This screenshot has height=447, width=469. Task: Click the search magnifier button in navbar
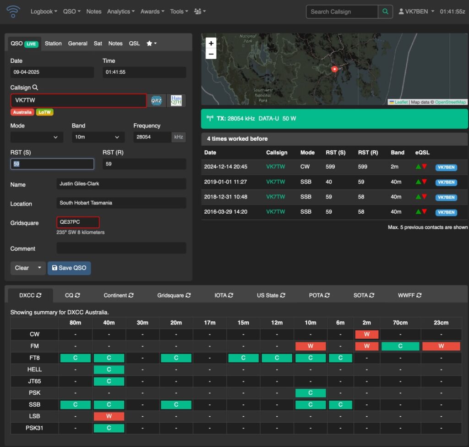385,11
